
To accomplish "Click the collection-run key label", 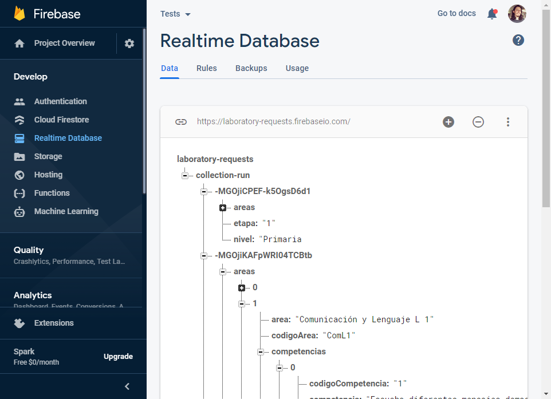I will coord(223,175).
